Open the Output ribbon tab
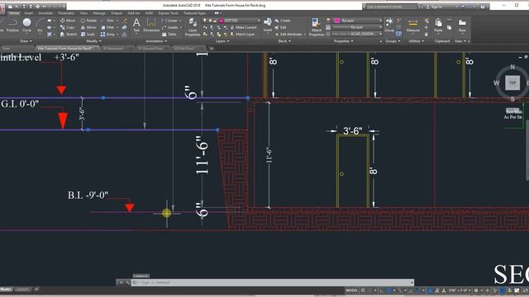 tap(117, 13)
